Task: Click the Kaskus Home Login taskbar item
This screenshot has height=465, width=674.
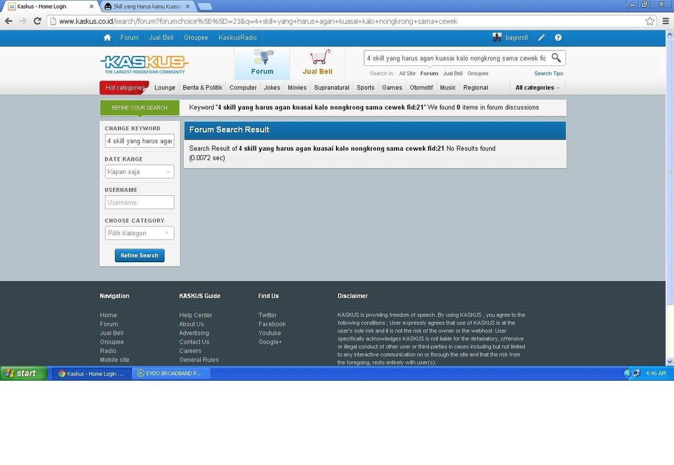Action: 92,373
